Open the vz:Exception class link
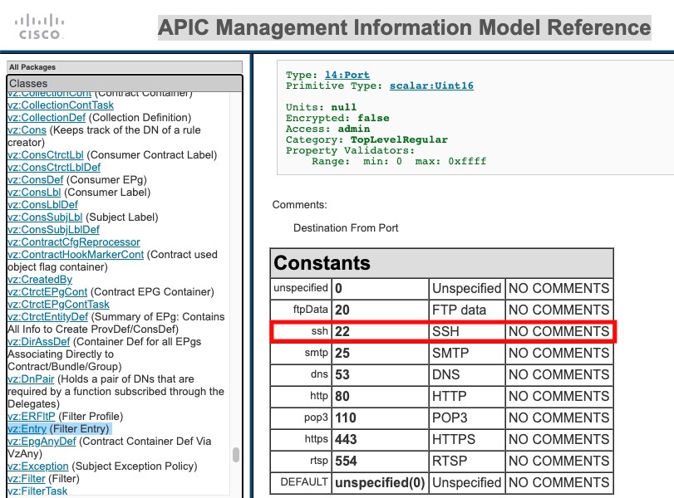The width and height of the screenshot is (674, 498). (38, 466)
